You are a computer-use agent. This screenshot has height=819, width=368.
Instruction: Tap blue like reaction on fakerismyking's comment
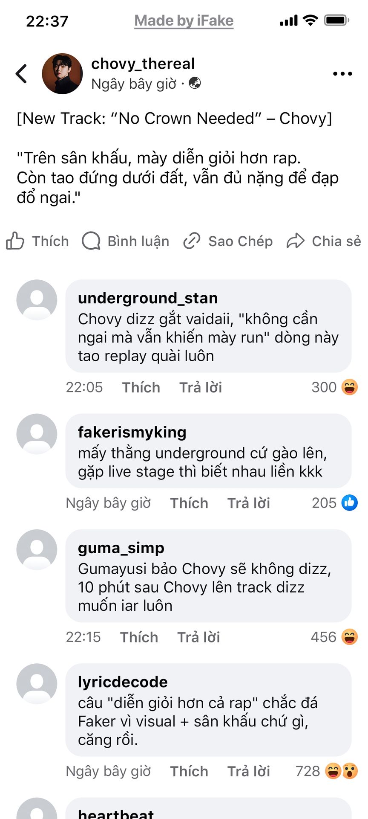(x=350, y=503)
